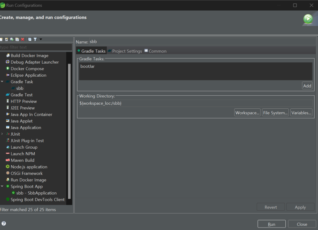
Task: Click the Run button
Action: (271, 224)
